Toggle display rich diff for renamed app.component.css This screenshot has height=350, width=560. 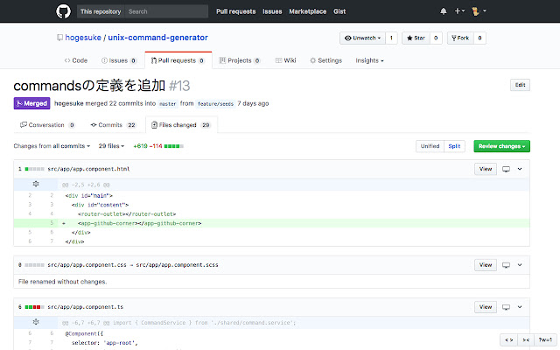pos(506,265)
